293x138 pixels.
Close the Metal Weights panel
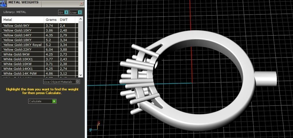tap(81, 4)
